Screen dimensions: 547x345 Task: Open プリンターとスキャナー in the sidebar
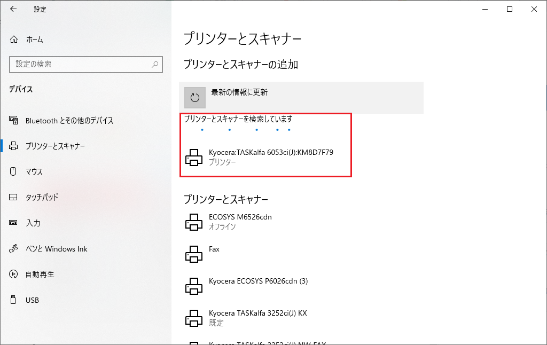pos(55,146)
